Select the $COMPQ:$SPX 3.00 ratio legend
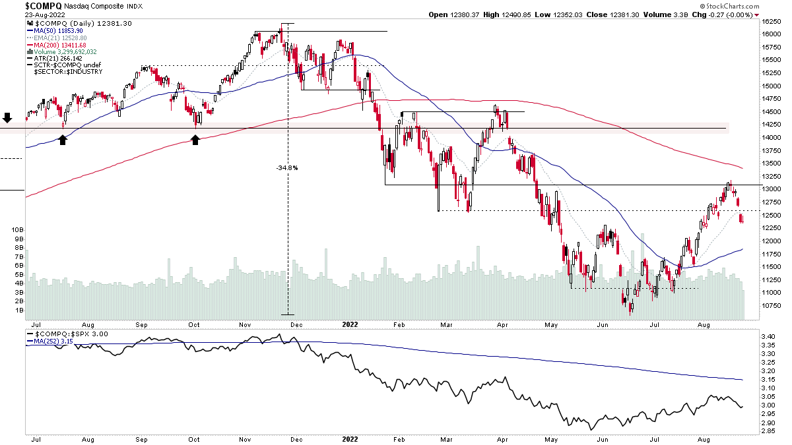 tap(70, 334)
